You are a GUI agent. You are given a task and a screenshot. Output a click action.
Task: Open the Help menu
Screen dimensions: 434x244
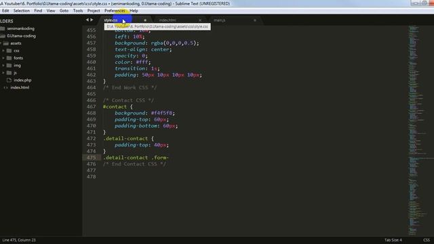pos(134,11)
